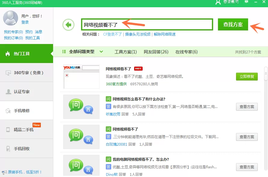
Task: Open the feedback message icon in title bar
Action: tap(247, 2)
